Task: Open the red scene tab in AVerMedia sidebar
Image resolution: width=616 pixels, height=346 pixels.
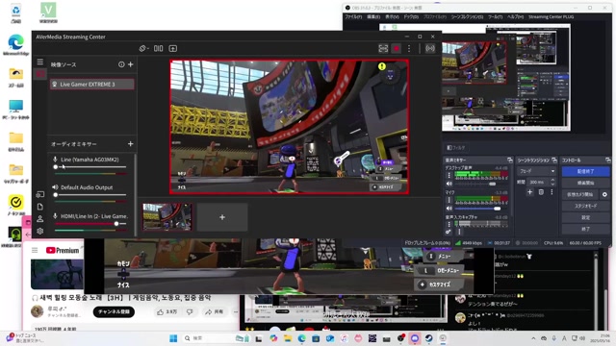Action: 40,74
